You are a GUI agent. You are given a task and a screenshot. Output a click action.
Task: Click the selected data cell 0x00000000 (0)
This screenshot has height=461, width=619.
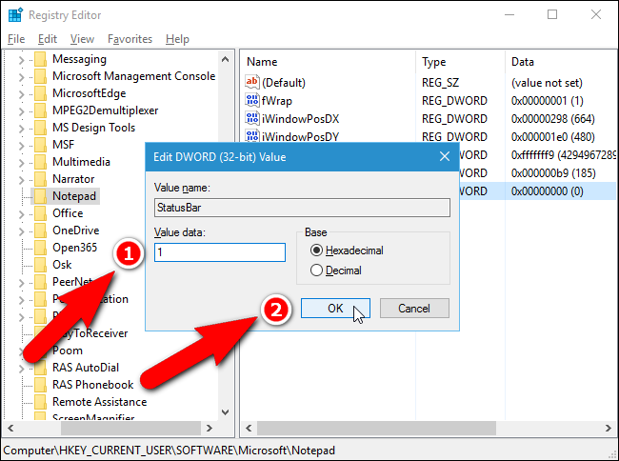(548, 191)
